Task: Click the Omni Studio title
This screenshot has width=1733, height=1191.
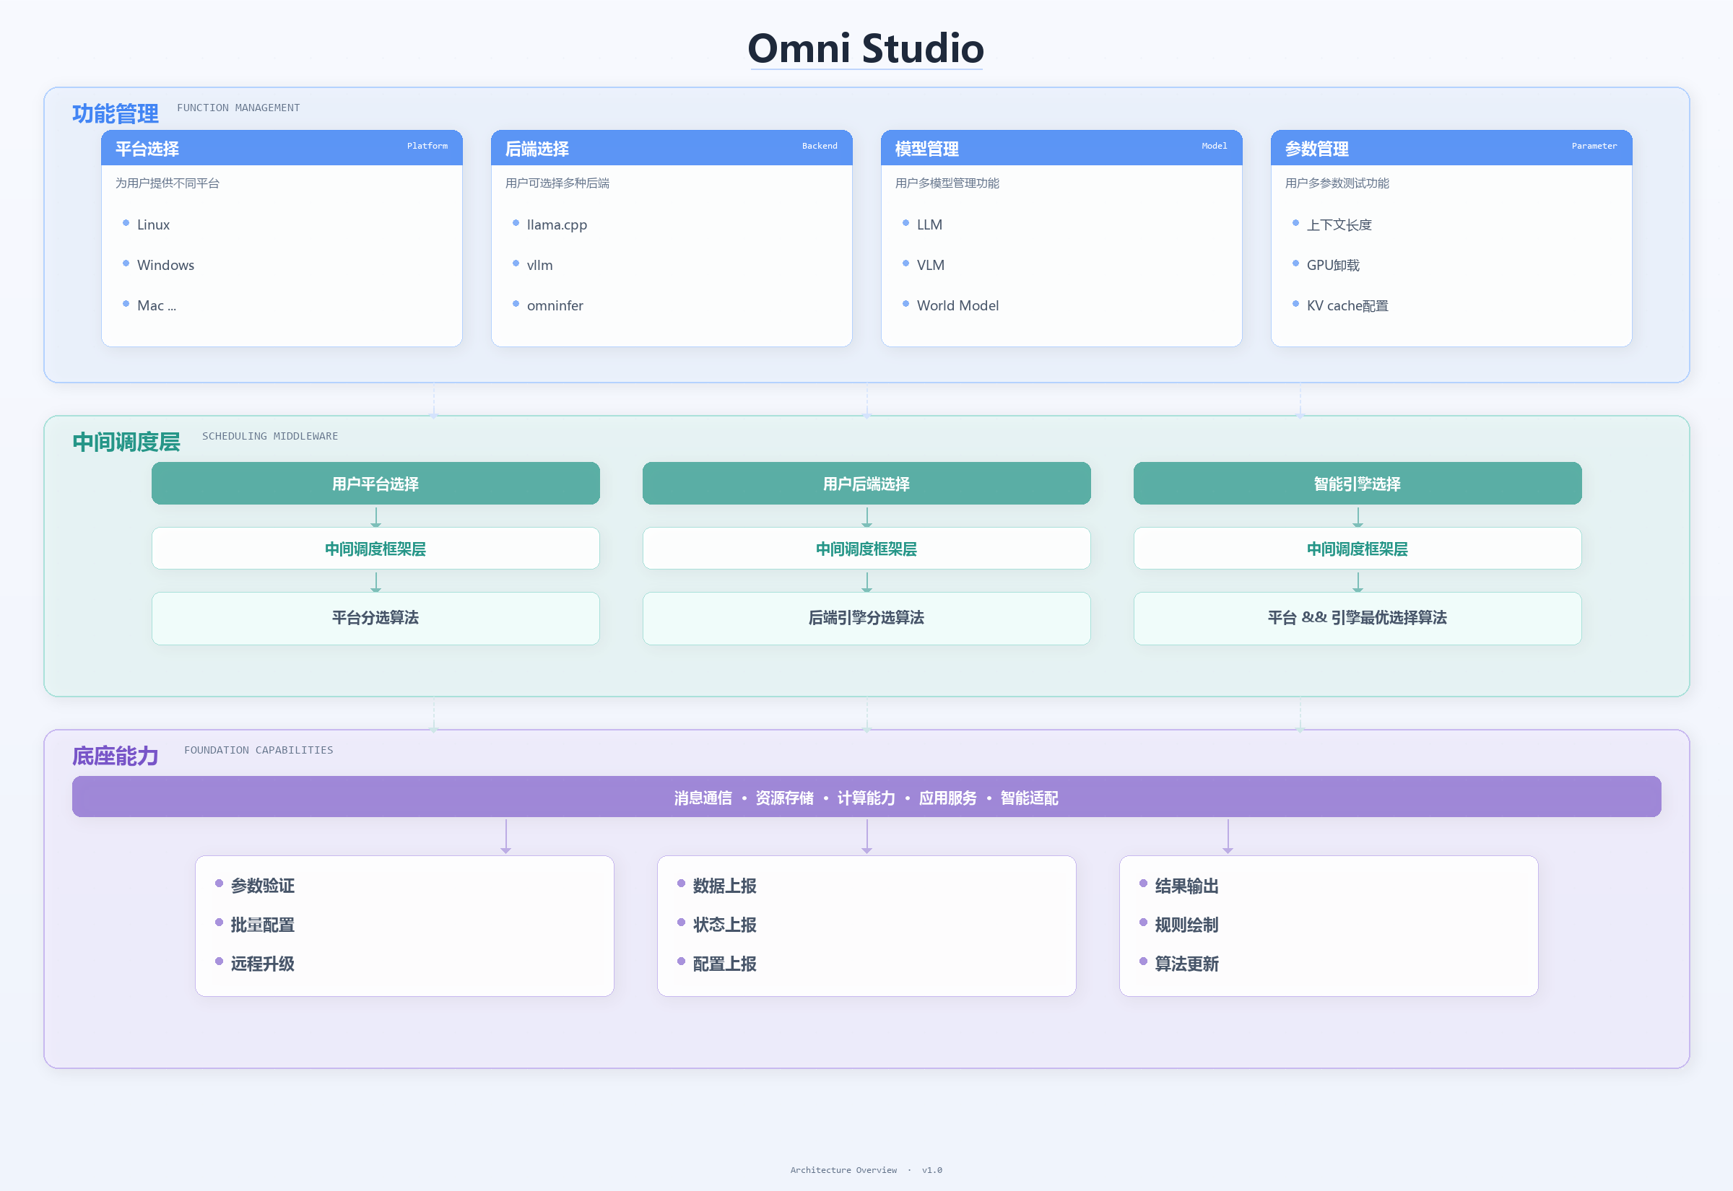Action: (866, 48)
